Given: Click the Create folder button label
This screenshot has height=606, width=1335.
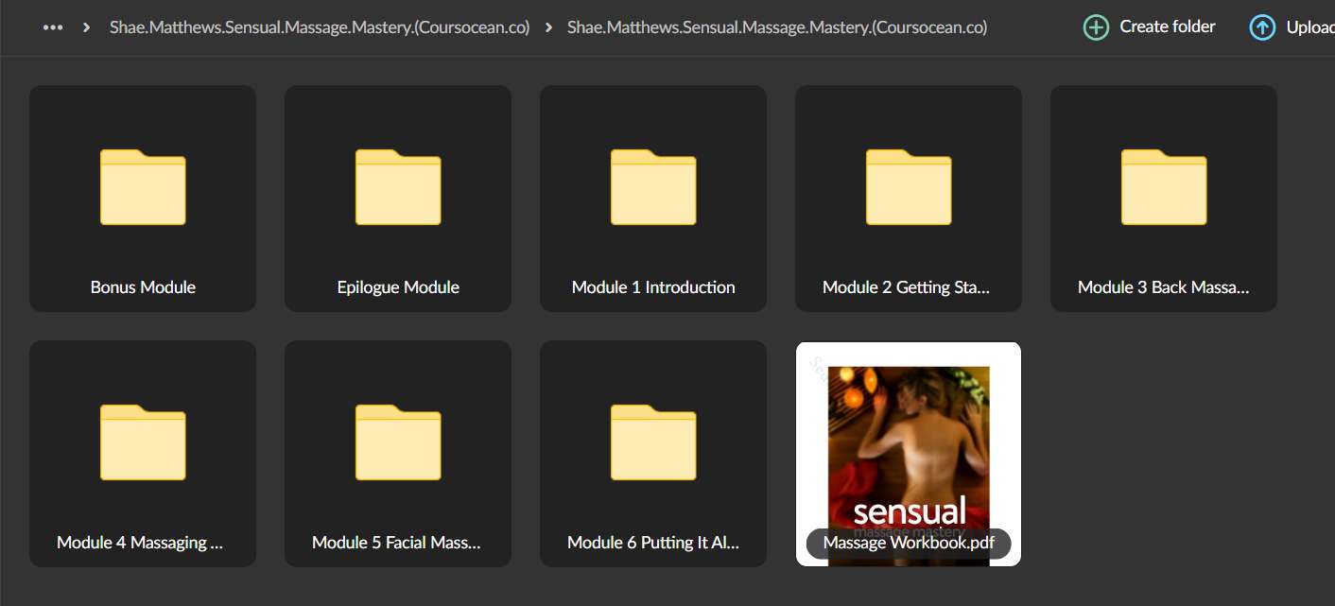Looking at the screenshot, I should [x=1168, y=26].
